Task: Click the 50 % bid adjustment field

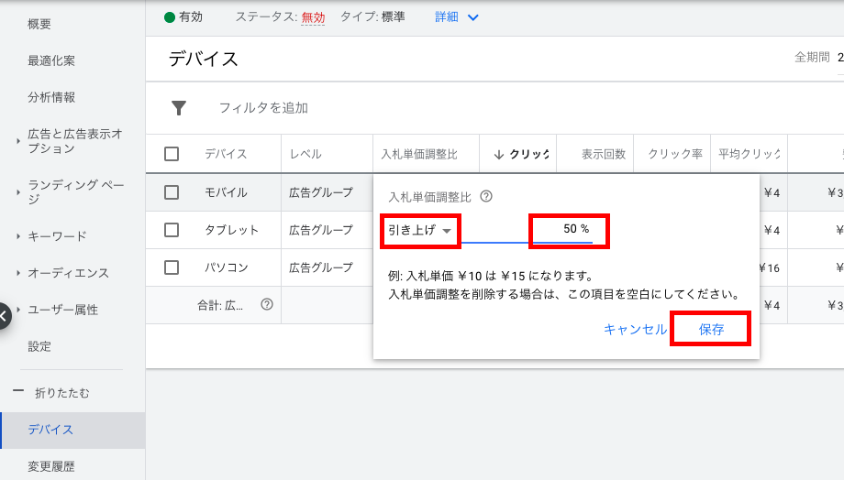Action: click(569, 230)
